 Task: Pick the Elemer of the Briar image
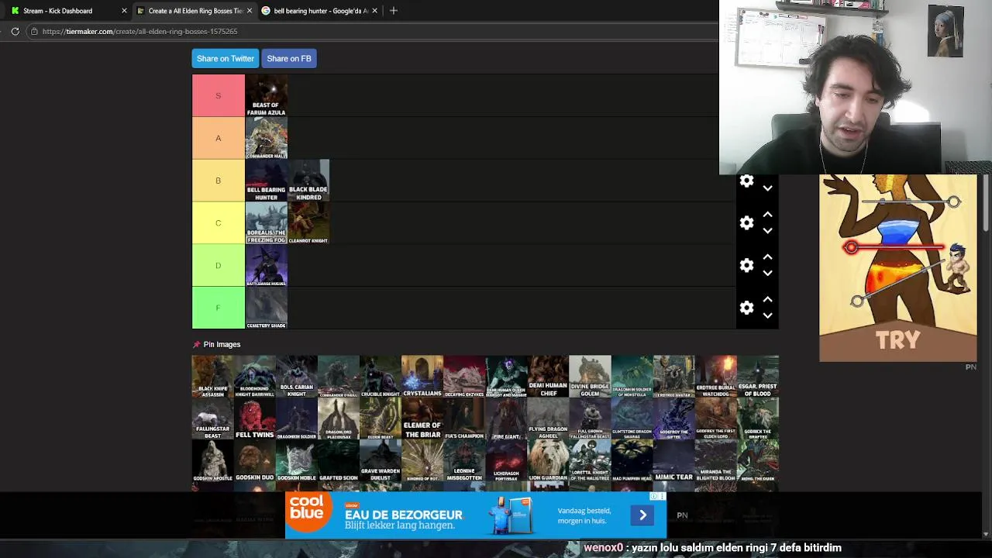(422, 418)
